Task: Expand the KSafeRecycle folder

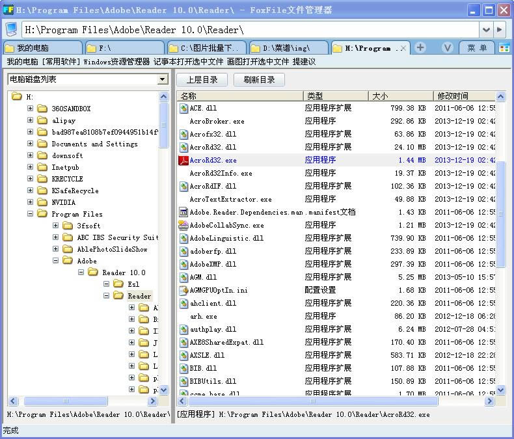Action: click(x=30, y=191)
